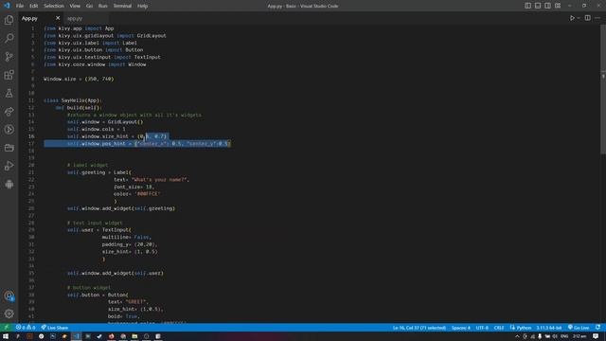Image resolution: width=606 pixels, height=341 pixels.
Task: Open the Manage gear icon
Action: pos(9,314)
